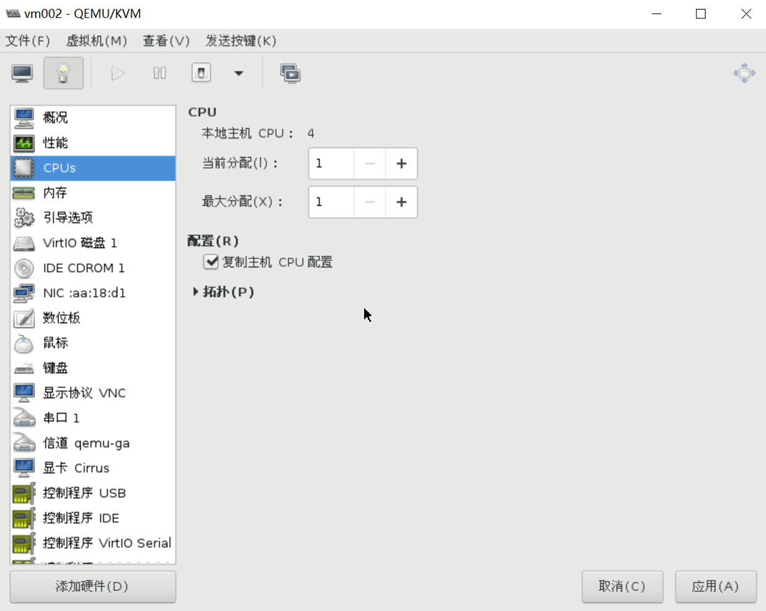Open the snapshots manager icon

(x=290, y=74)
